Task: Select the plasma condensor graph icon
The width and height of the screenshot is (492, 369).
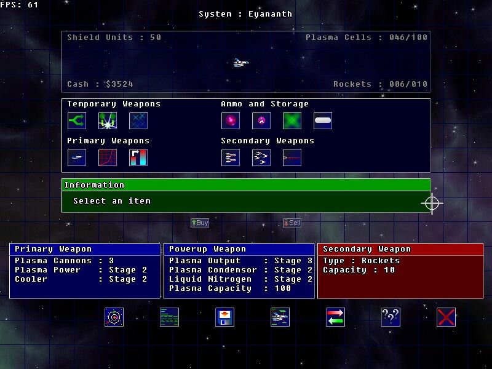Action: [x=107, y=157]
